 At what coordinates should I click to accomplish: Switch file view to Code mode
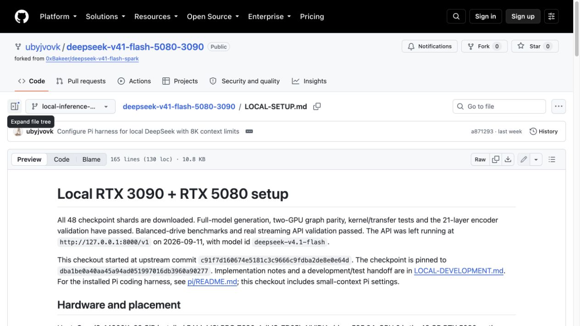(61, 159)
